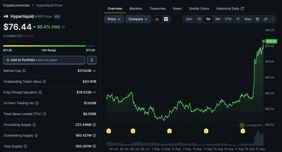Screen dimensions: 282x152
Task: Click the $43.101B value
Action: tap(90, 81)
